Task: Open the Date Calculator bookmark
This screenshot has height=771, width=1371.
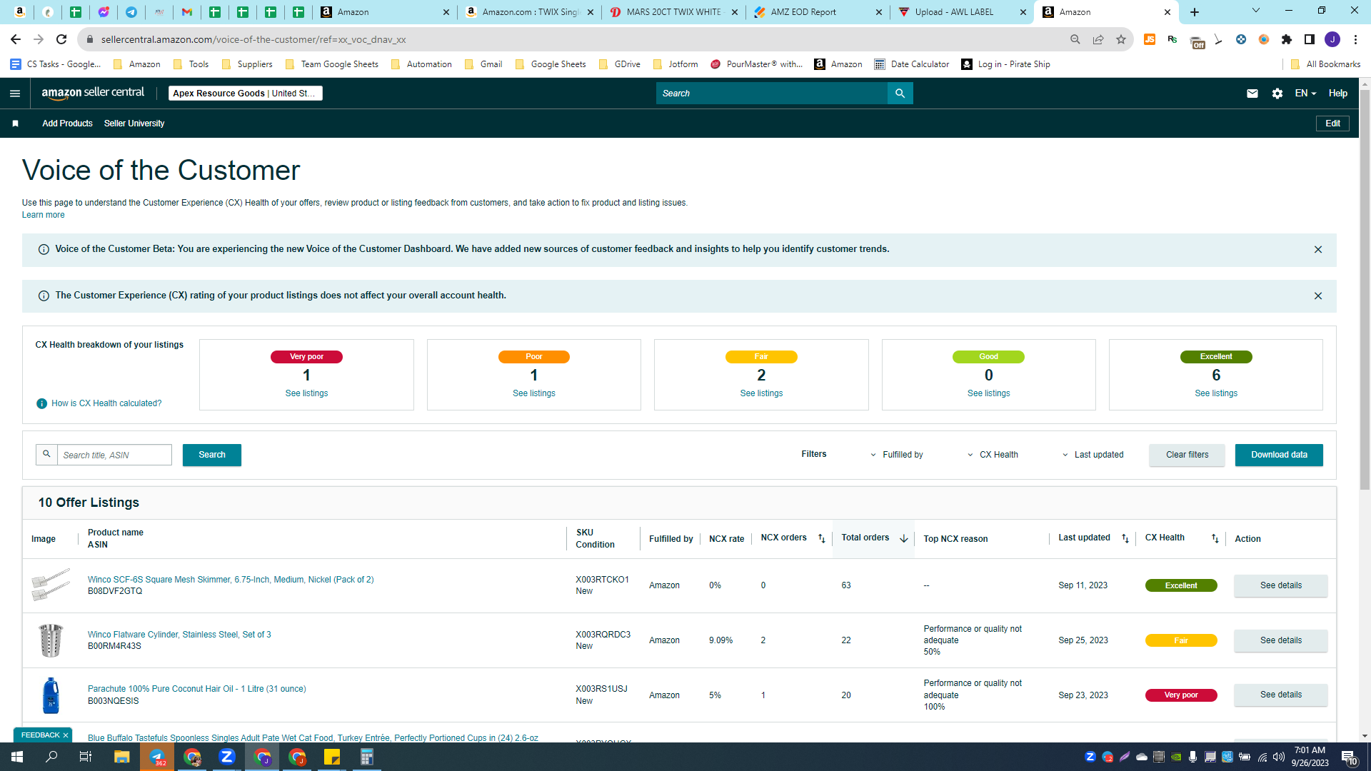Action: 912,64
